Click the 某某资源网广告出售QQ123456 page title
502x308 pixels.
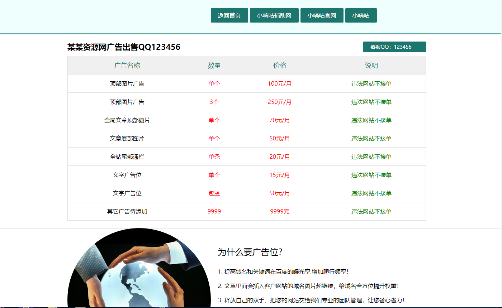[x=124, y=47]
